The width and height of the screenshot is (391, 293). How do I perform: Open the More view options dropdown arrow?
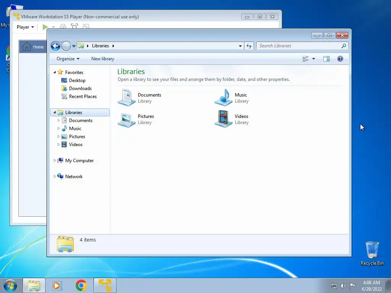[314, 59]
